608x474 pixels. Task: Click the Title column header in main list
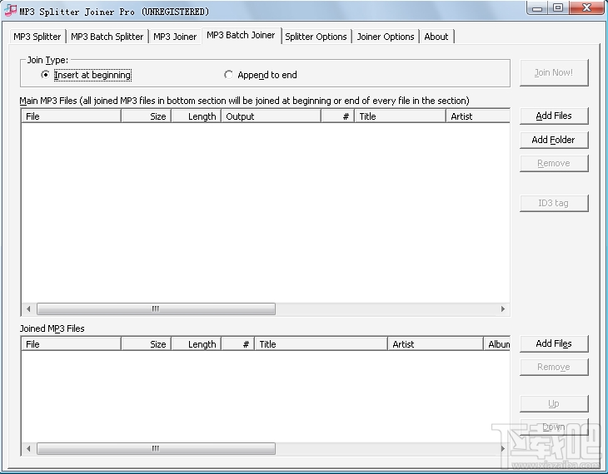click(x=400, y=116)
